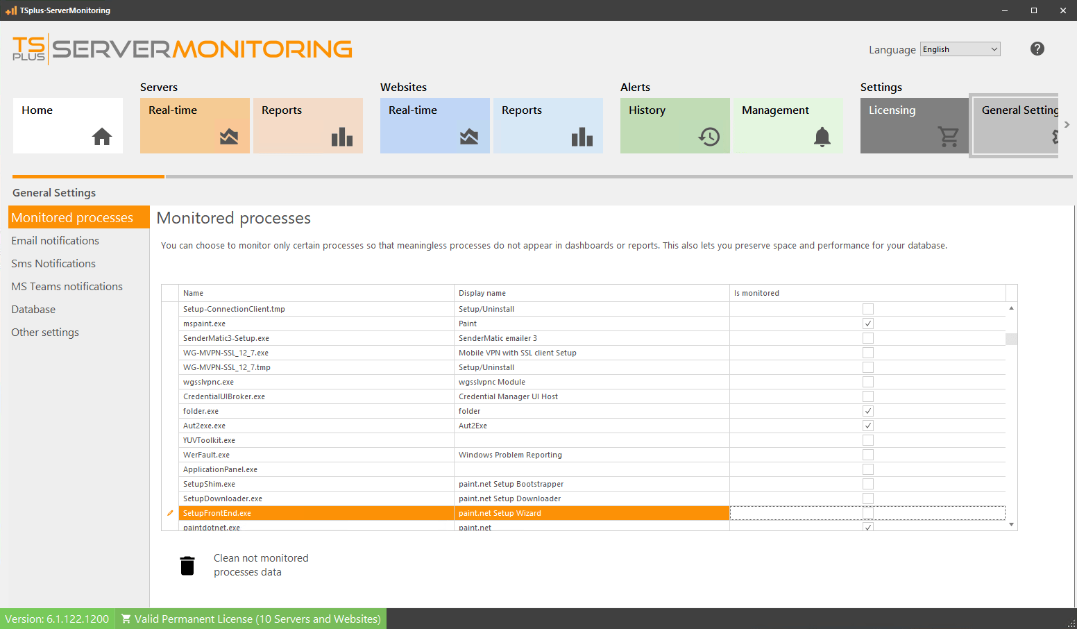Sort by Display name column header
The width and height of the screenshot is (1077, 629).
[x=592, y=293]
